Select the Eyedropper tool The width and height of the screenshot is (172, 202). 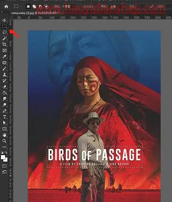(4, 57)
